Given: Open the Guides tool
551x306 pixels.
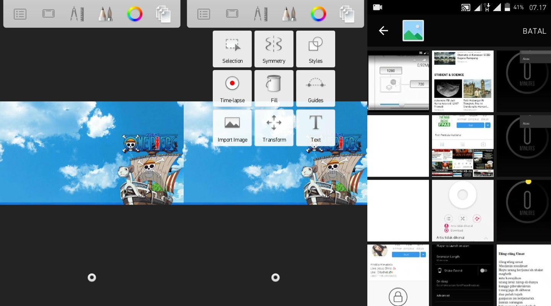Looking at the screenshot, I should 316,88.
